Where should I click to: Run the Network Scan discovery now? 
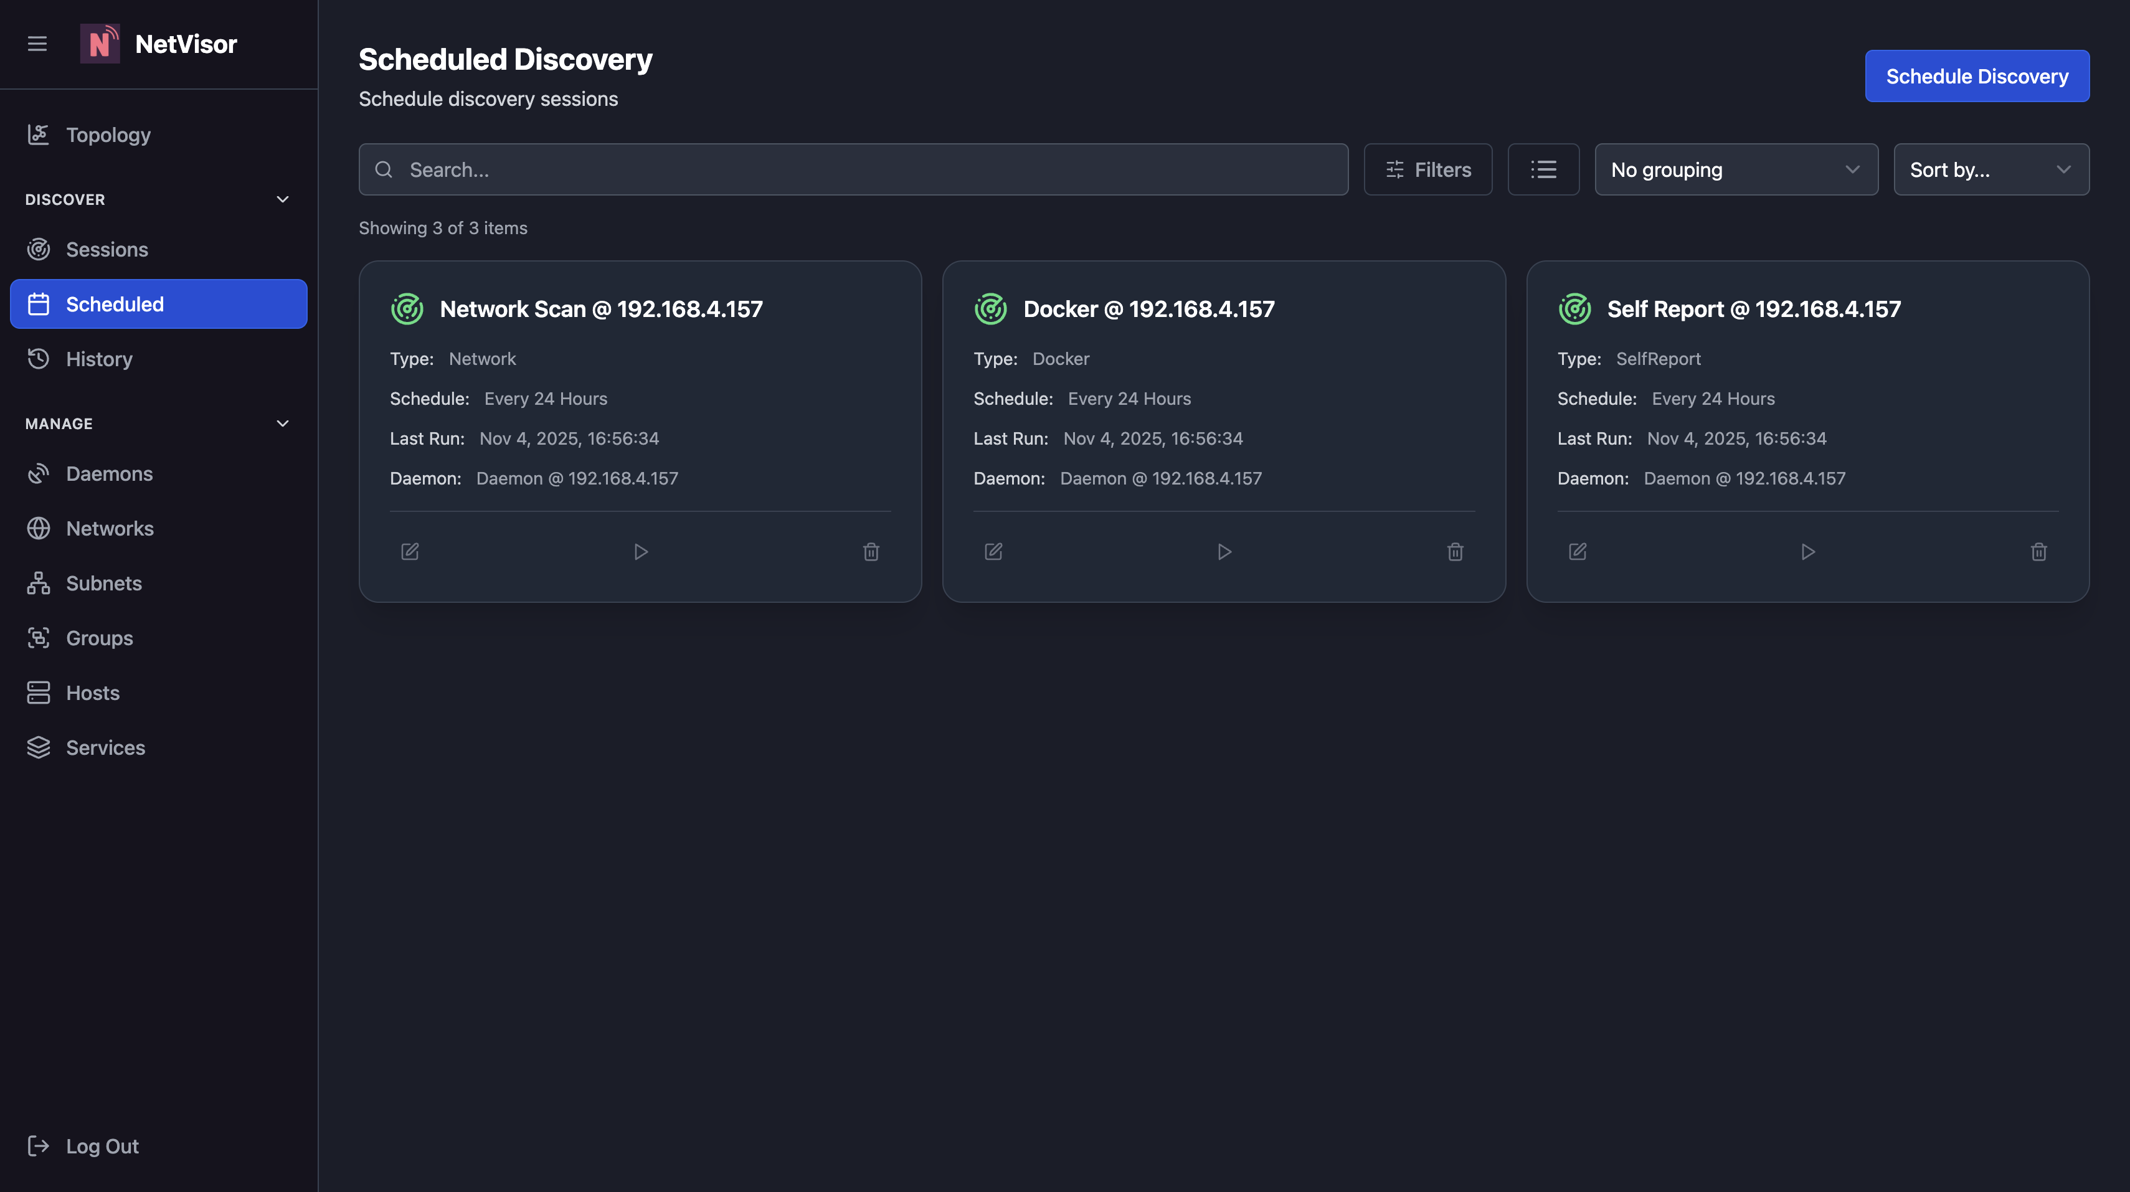click(641, 551)
